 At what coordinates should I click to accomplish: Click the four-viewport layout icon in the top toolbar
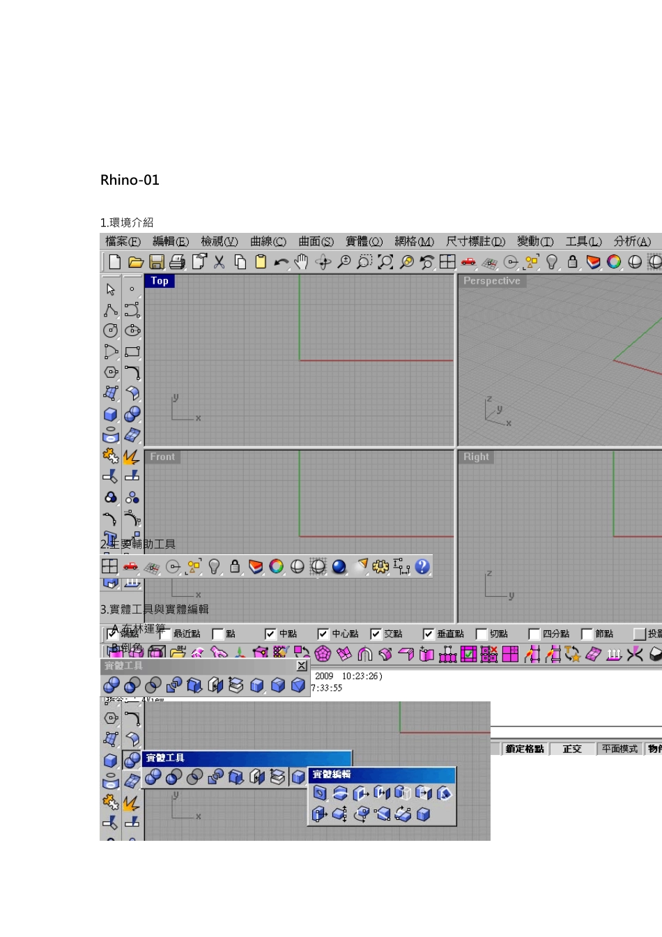coord(447,262)
